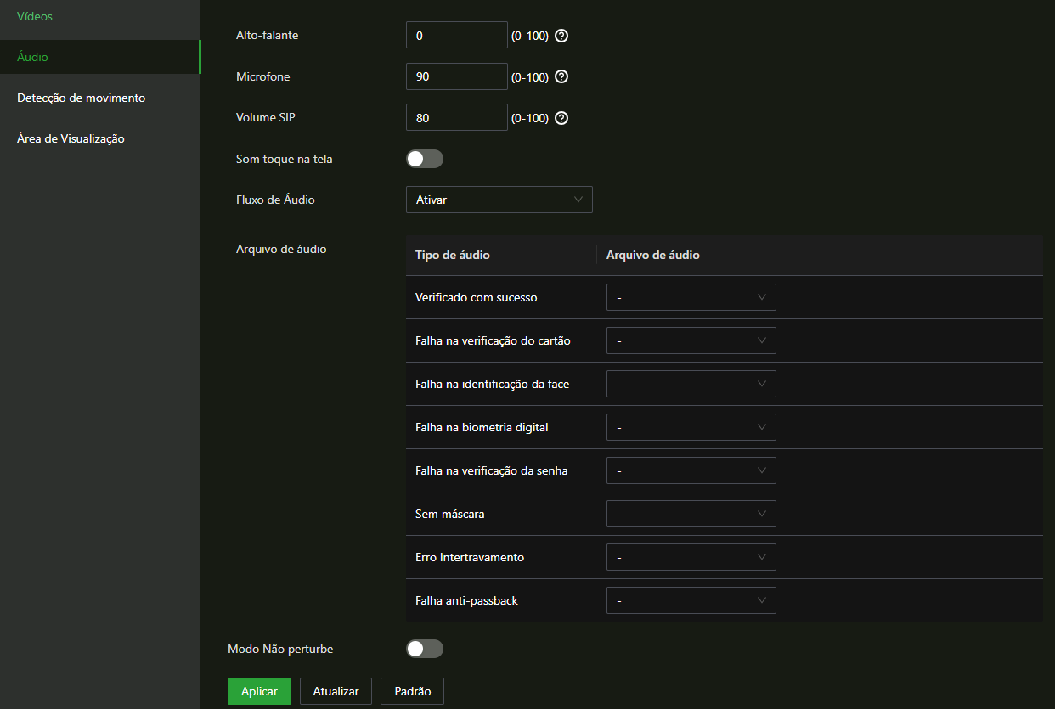
Task: Focus the Volume SIP input field
Action: pyautogui.click(x=457, y=118)
